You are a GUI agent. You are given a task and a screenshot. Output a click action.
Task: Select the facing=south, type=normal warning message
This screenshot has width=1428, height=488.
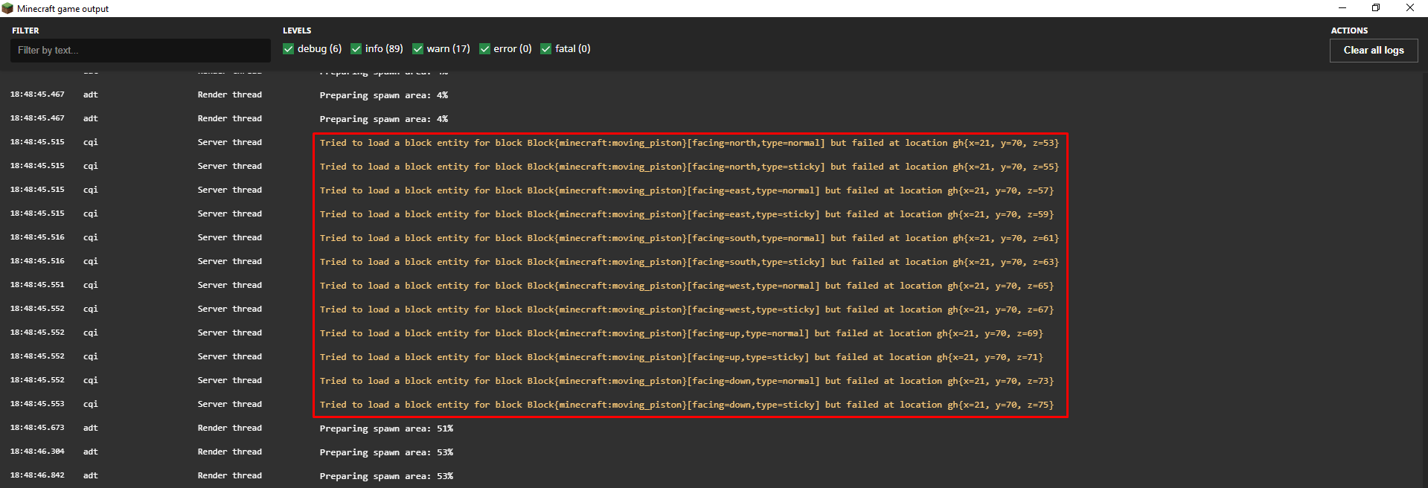pyautogui.click(x=688, y=238)
